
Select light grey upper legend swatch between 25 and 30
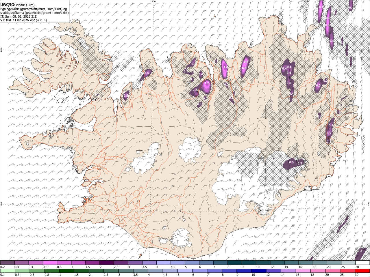(x=348, y=263)
